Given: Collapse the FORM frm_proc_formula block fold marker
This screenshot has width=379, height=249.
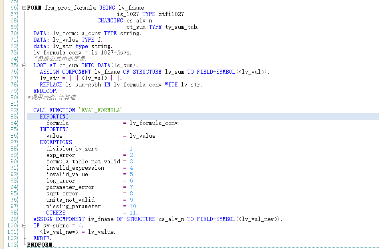Looking at the screenshot, I should pos(24,8).
